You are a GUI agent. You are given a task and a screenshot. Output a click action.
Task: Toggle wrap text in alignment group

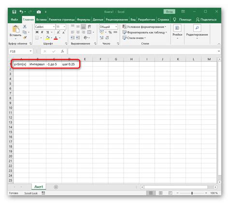coord(89,26)
